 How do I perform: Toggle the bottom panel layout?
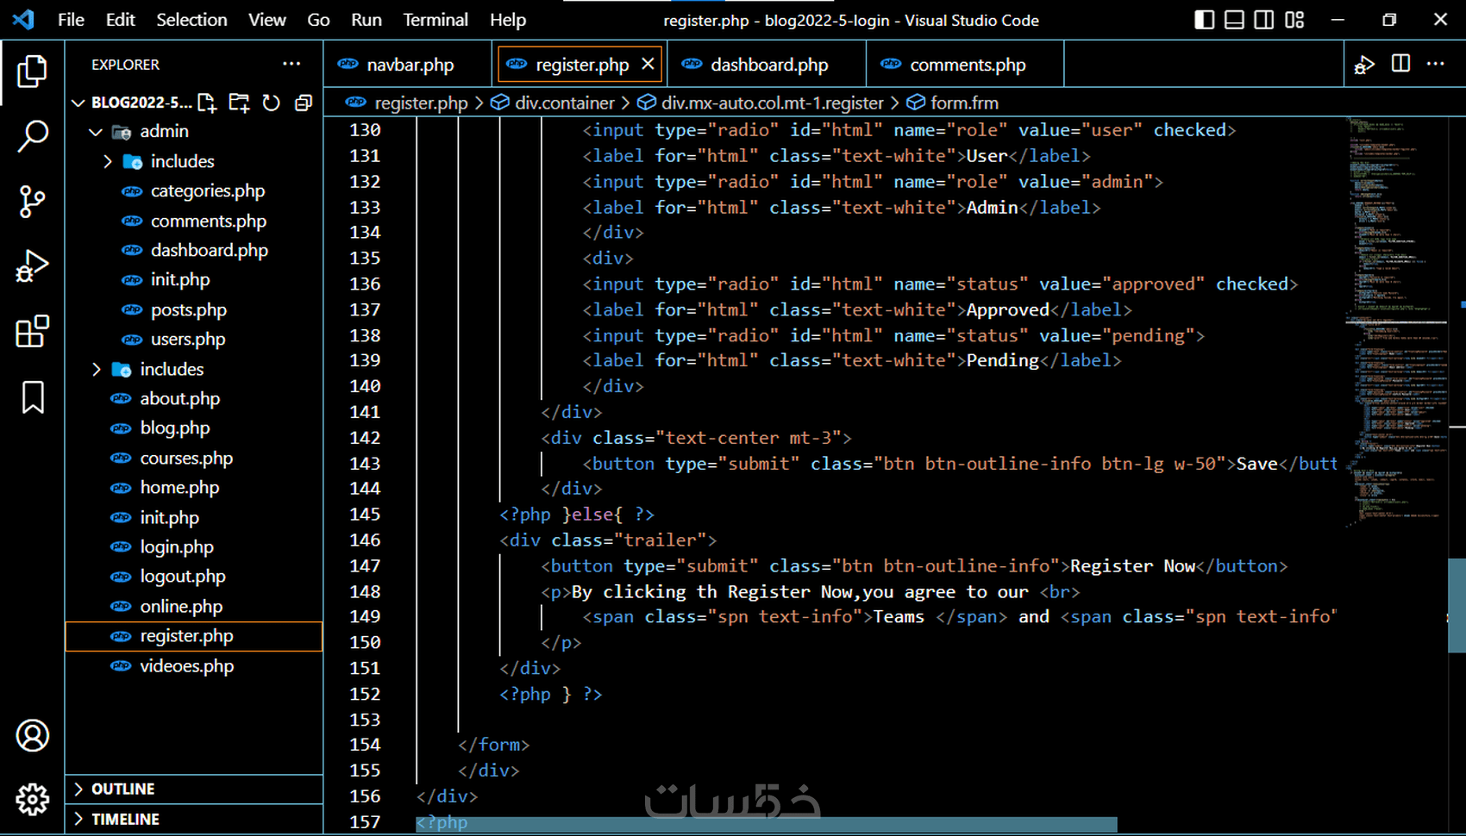pyautogui.click(x=1234, y=20)
